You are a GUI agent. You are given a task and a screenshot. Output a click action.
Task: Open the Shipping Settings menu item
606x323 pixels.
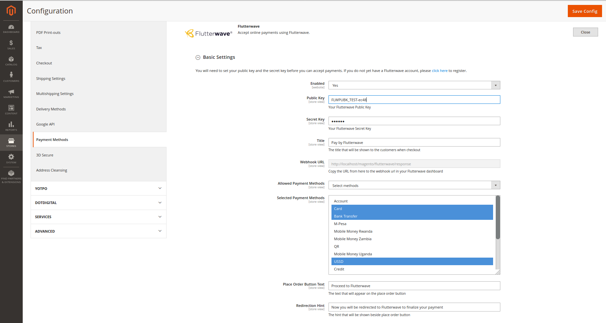51,79
